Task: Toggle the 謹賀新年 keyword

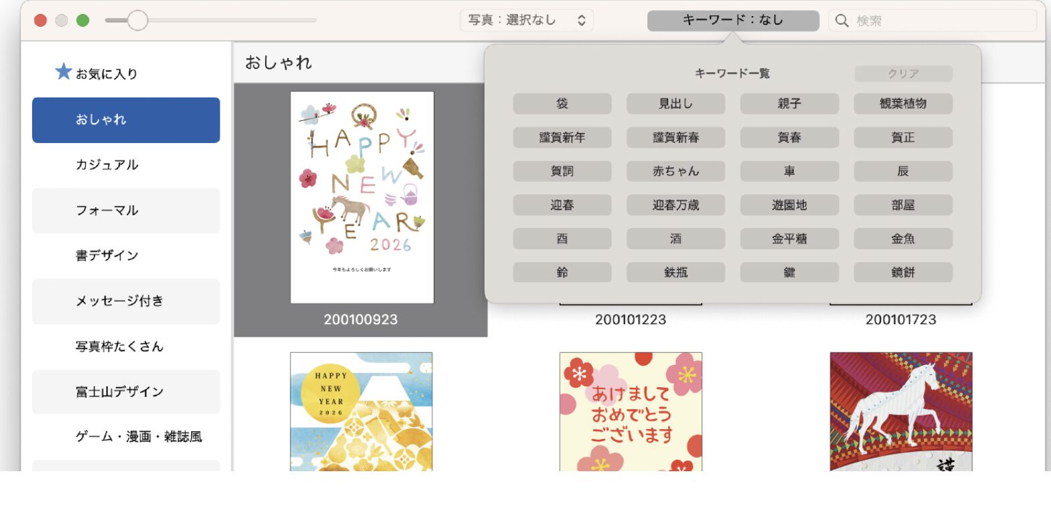Action: point(562,138)
